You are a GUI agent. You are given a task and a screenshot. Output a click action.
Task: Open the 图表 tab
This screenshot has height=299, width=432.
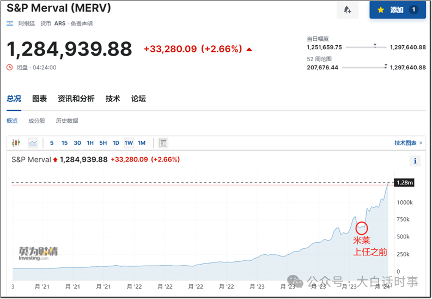(39, 99)
